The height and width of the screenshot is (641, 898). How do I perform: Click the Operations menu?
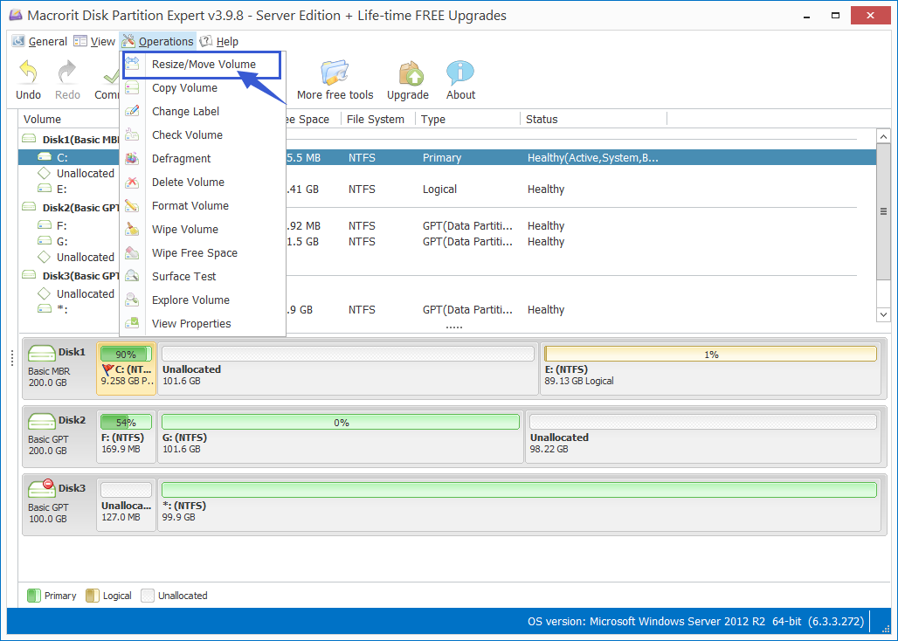[x=158, y=41]
